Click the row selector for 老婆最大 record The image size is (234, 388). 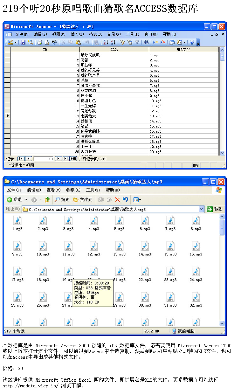[7, 116]
